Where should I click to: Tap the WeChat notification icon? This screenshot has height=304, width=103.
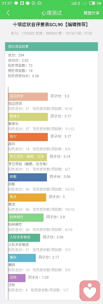[x=28, y=3]
